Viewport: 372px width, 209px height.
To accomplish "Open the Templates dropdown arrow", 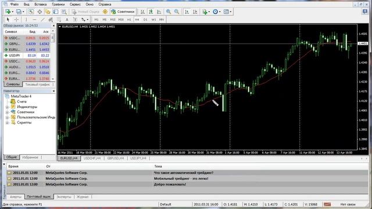I will (231, 12).
